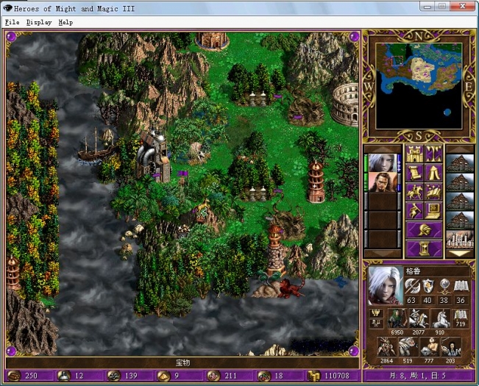The image size is (479, 386).
Task: Click the gold coins icon showing 110708
Action: (x=313, y=376)
